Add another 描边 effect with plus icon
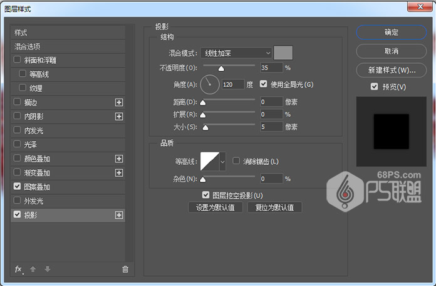The image size is (436, 286). click(119, 102)
